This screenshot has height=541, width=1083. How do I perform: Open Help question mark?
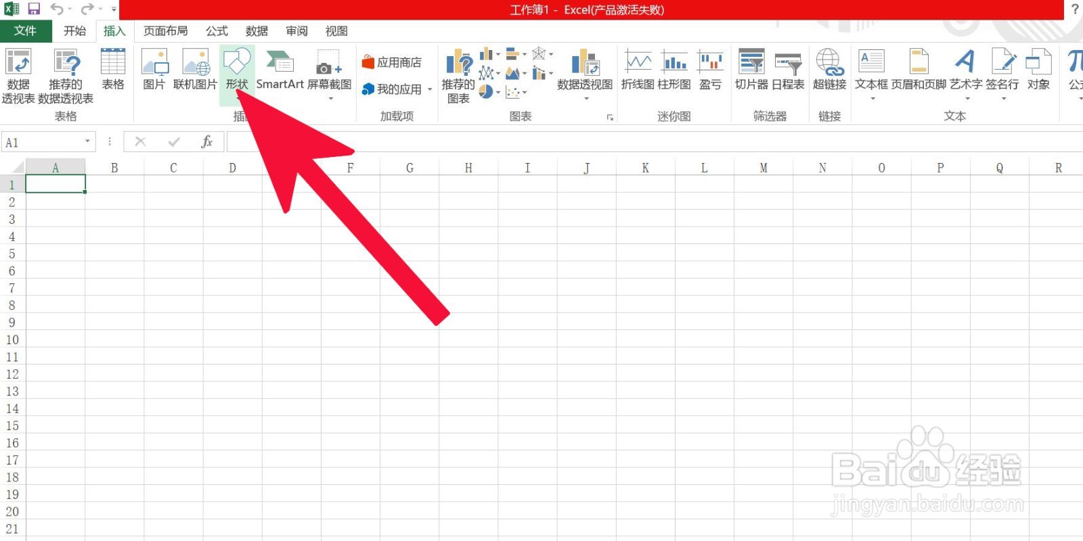click(x=1075, y=9)
